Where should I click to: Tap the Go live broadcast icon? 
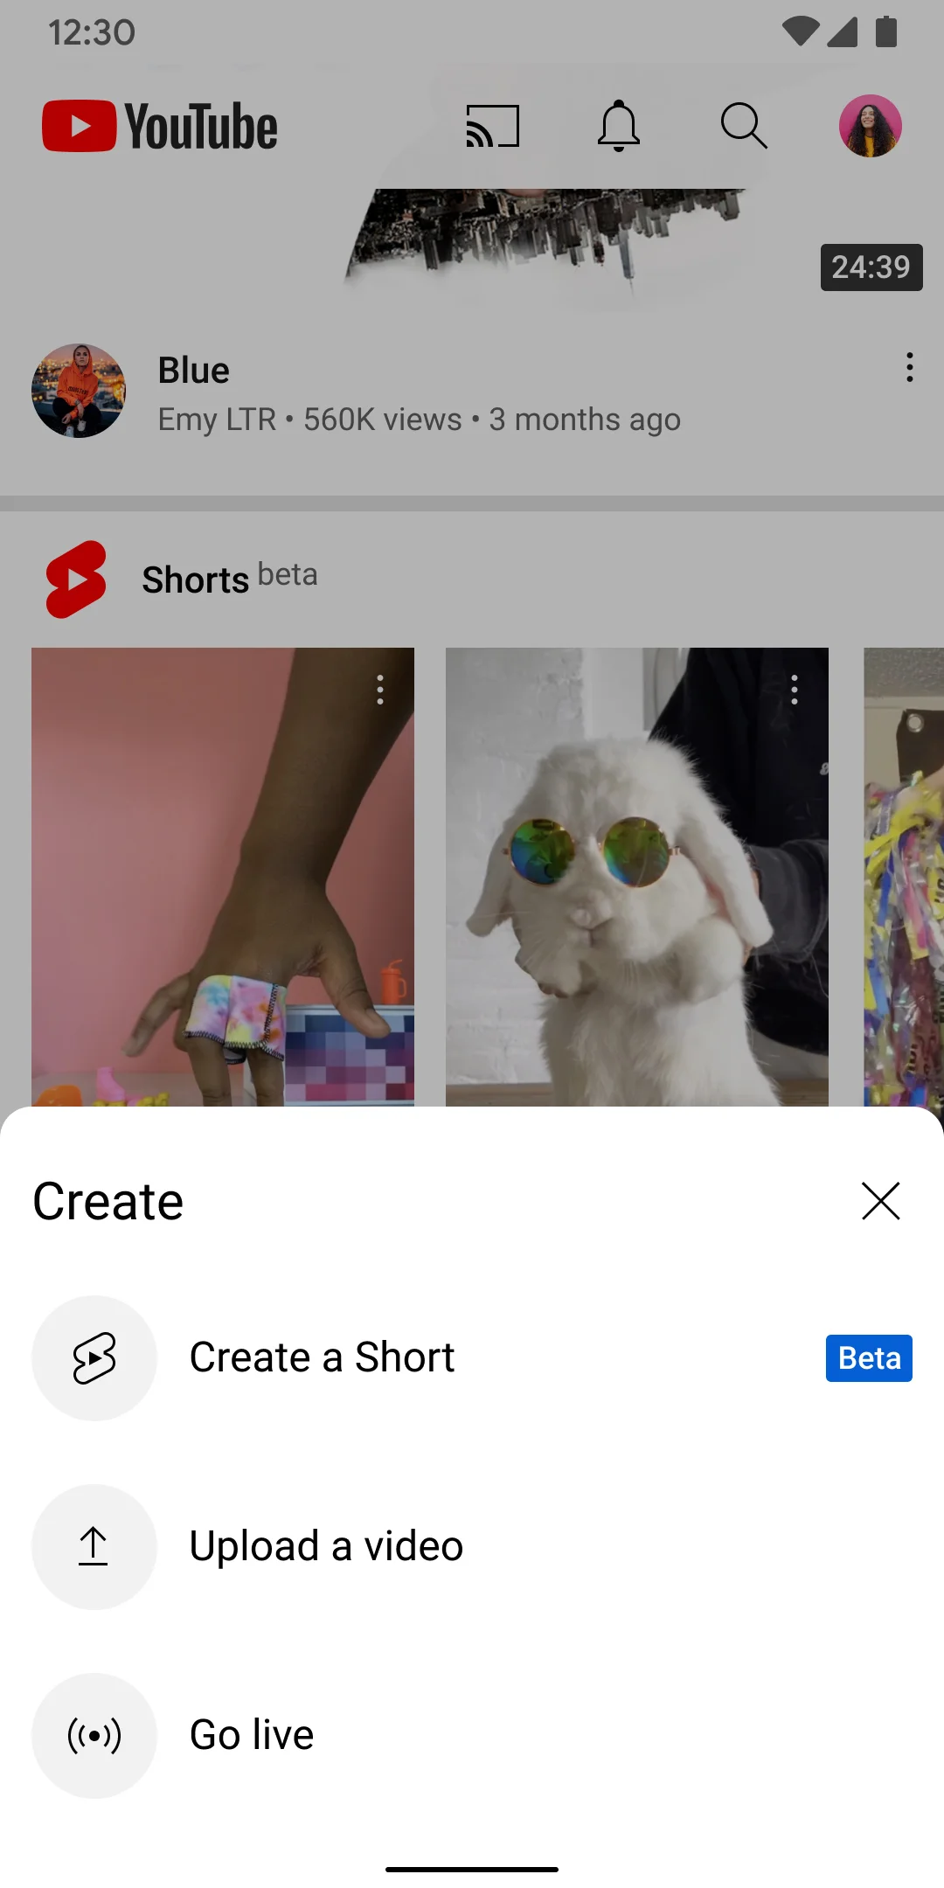(94, 1736)
